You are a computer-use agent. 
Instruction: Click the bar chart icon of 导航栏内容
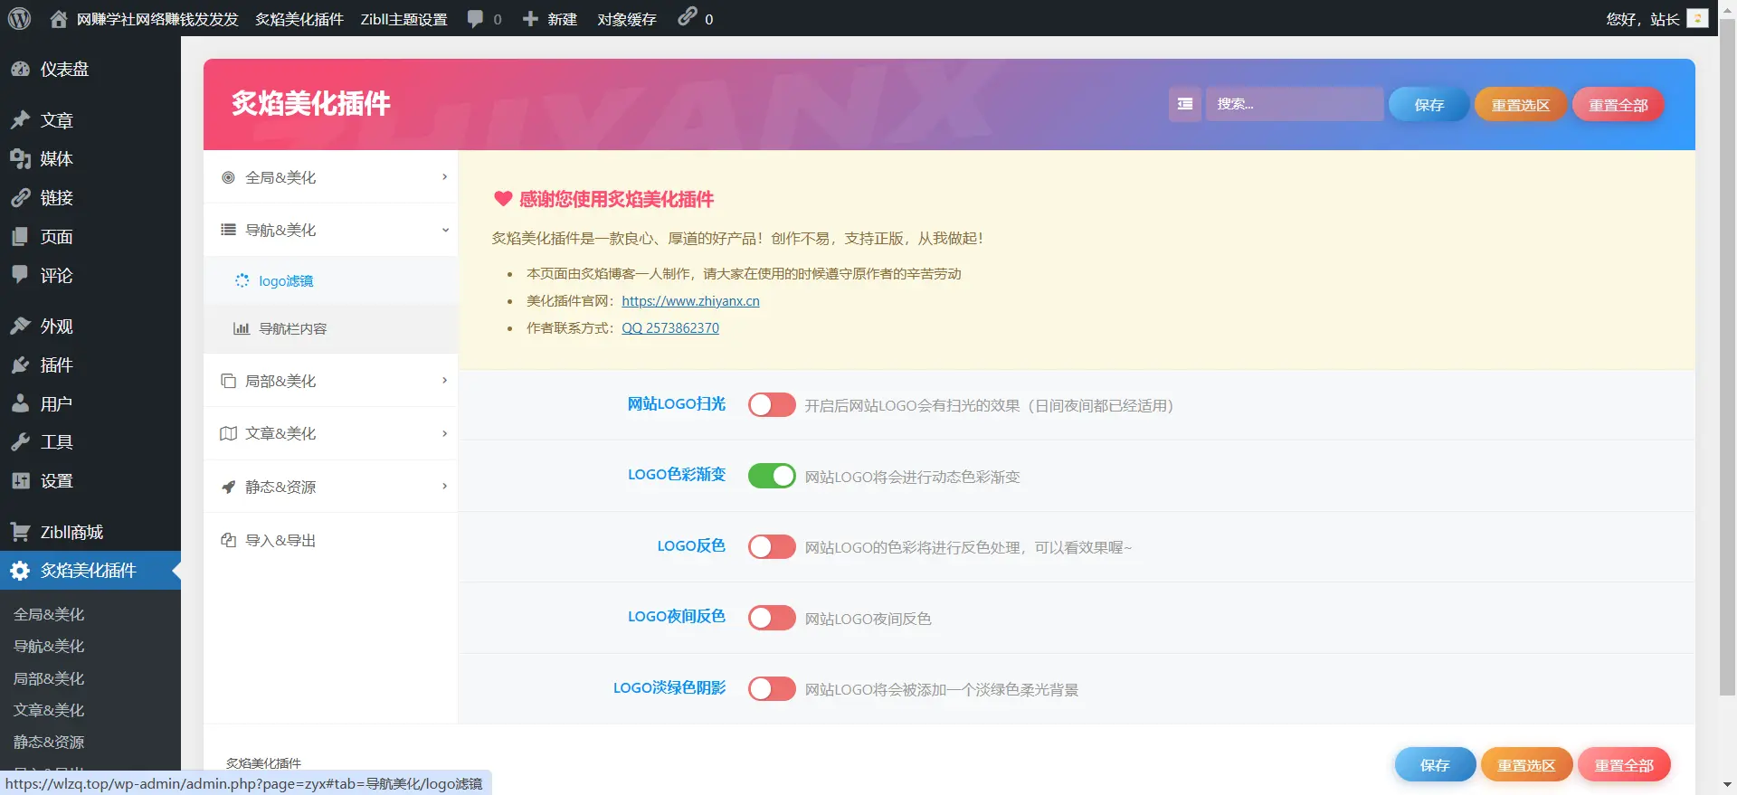242,328
